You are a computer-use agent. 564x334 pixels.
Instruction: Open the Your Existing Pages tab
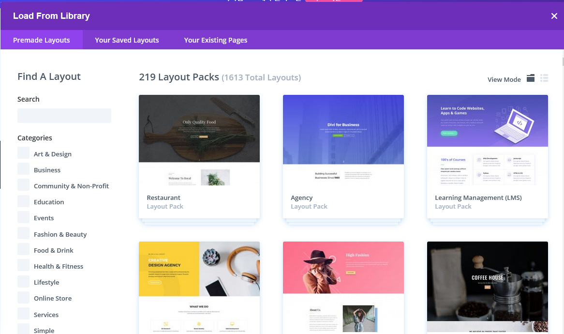[x=215, y=40]
